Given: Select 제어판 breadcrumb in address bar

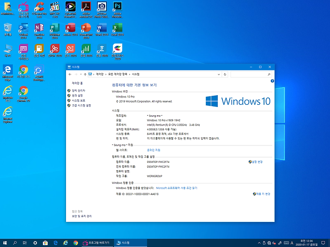Looking at the screenshot, I should click(99, 74).
